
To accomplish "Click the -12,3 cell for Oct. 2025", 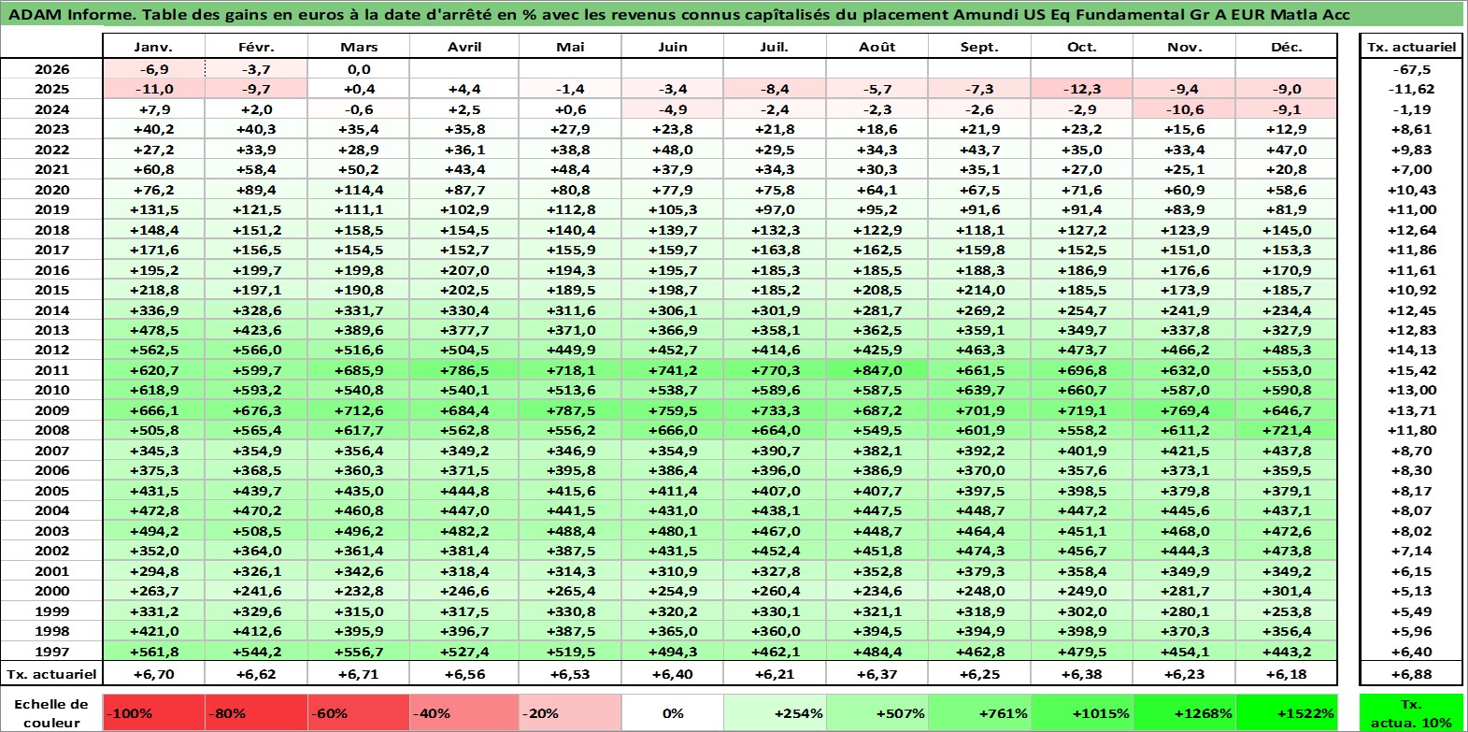I will coord(1081,89).
